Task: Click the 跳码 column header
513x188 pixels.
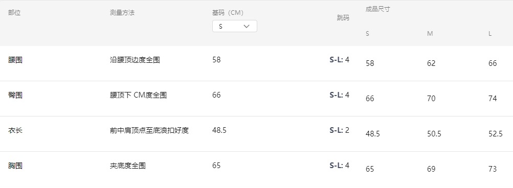Action: coord(343,18)
